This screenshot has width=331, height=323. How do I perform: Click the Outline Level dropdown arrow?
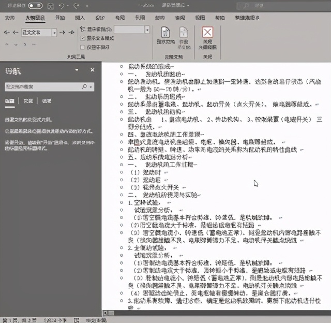[54, 33]
